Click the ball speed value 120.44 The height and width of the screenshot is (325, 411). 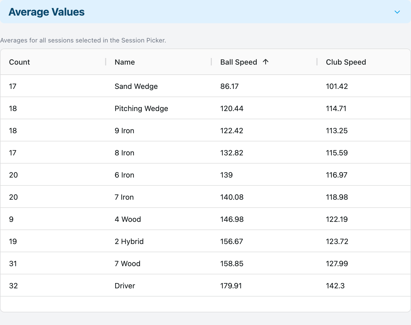232,108
